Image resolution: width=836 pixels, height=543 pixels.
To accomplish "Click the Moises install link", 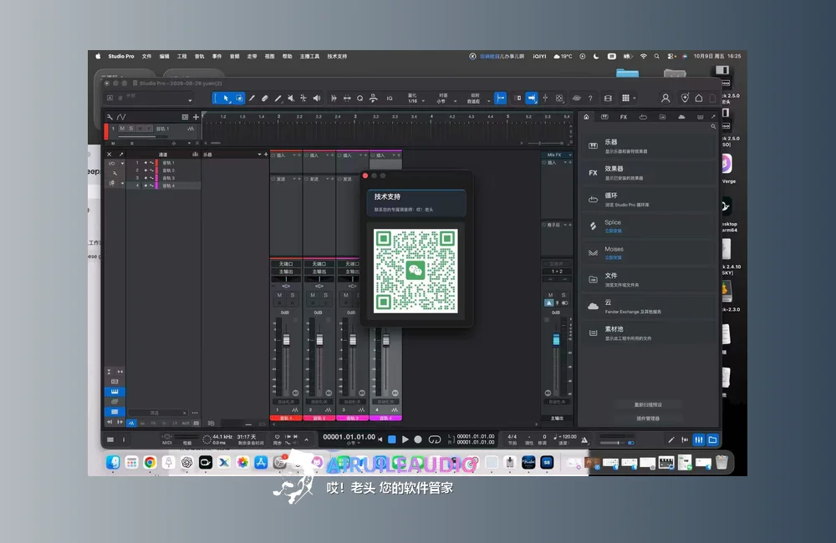I will (613, 257).
